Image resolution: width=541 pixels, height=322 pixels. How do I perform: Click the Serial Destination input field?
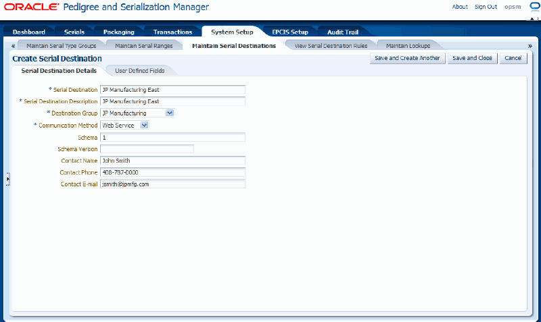pos(172,90)
